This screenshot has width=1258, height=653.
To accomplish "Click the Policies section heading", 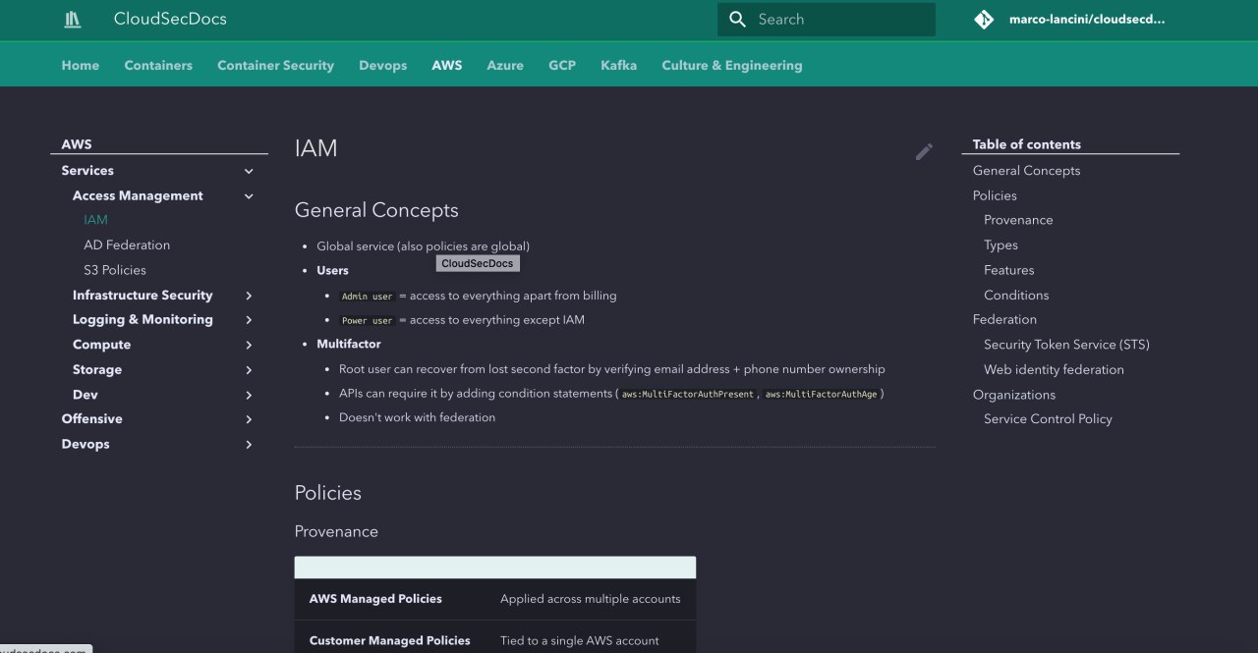I will pyautogui.click(x=328, y=493).
